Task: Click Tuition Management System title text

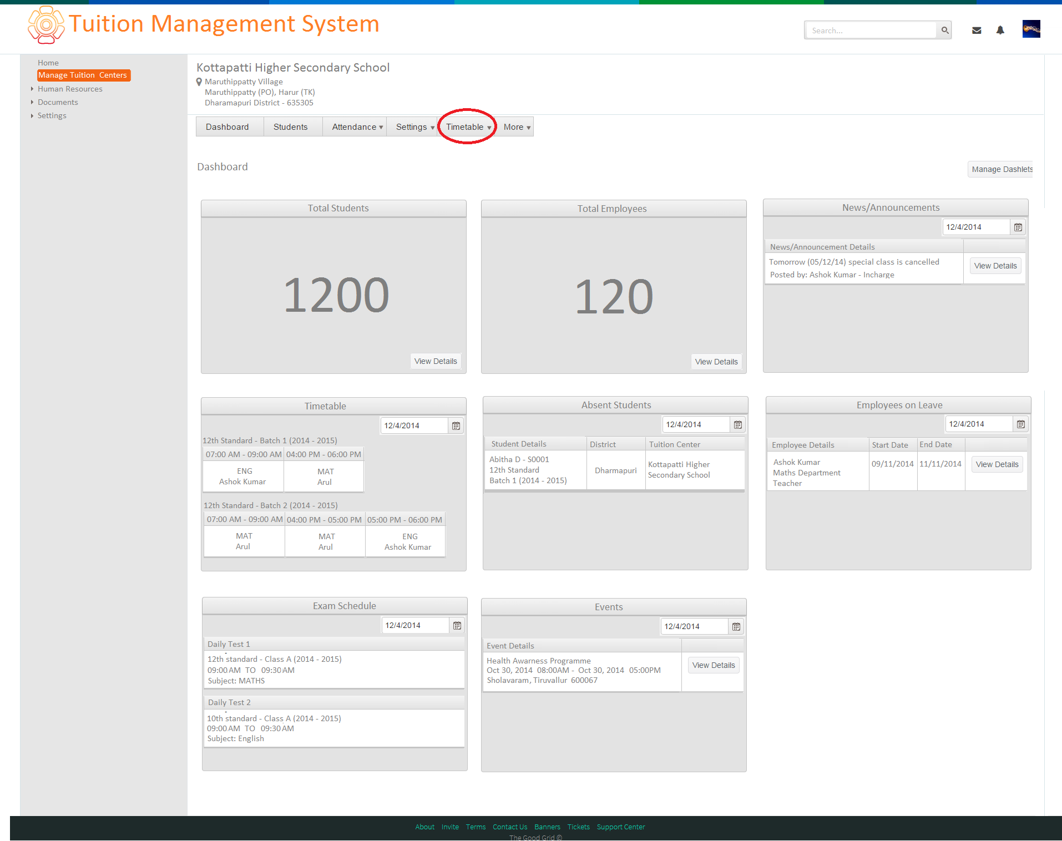Action: coord(224,24)
